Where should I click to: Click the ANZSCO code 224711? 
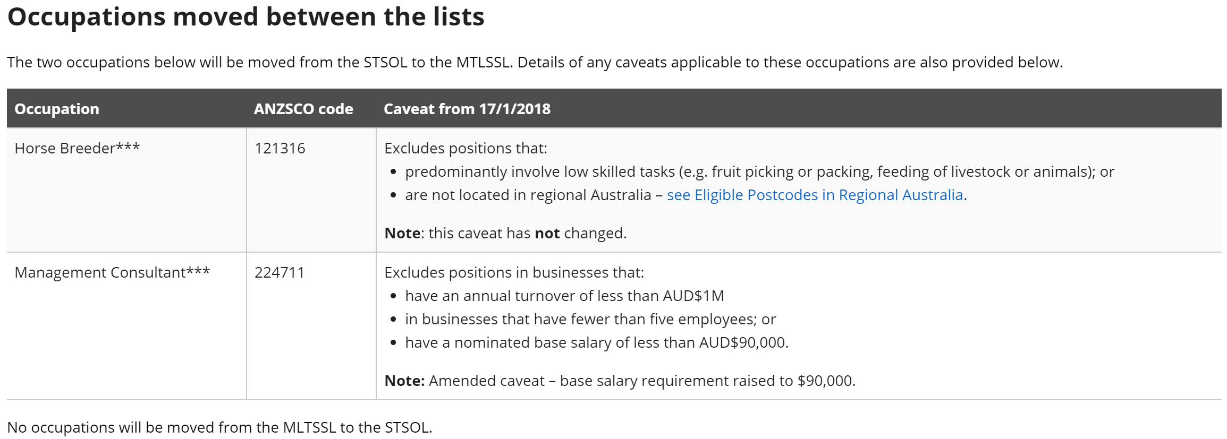click(280, 272)
